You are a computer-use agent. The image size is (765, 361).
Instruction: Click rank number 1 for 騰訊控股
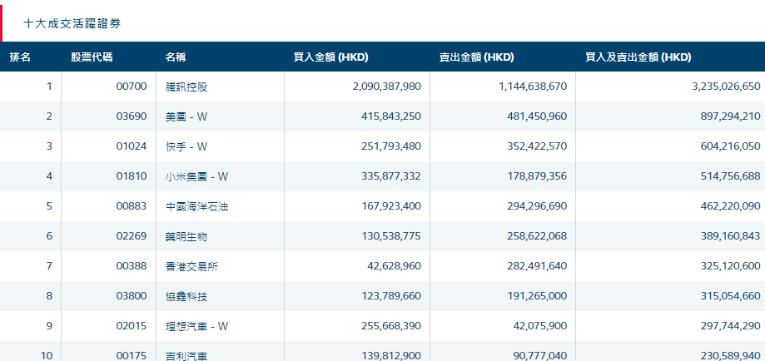[49, 87]
